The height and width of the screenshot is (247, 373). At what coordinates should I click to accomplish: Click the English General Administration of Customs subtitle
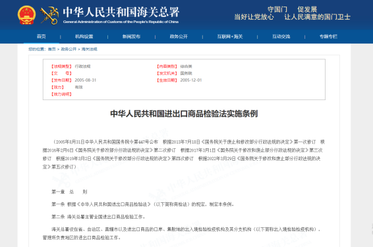pyautogui.click(x=121, y=22)
